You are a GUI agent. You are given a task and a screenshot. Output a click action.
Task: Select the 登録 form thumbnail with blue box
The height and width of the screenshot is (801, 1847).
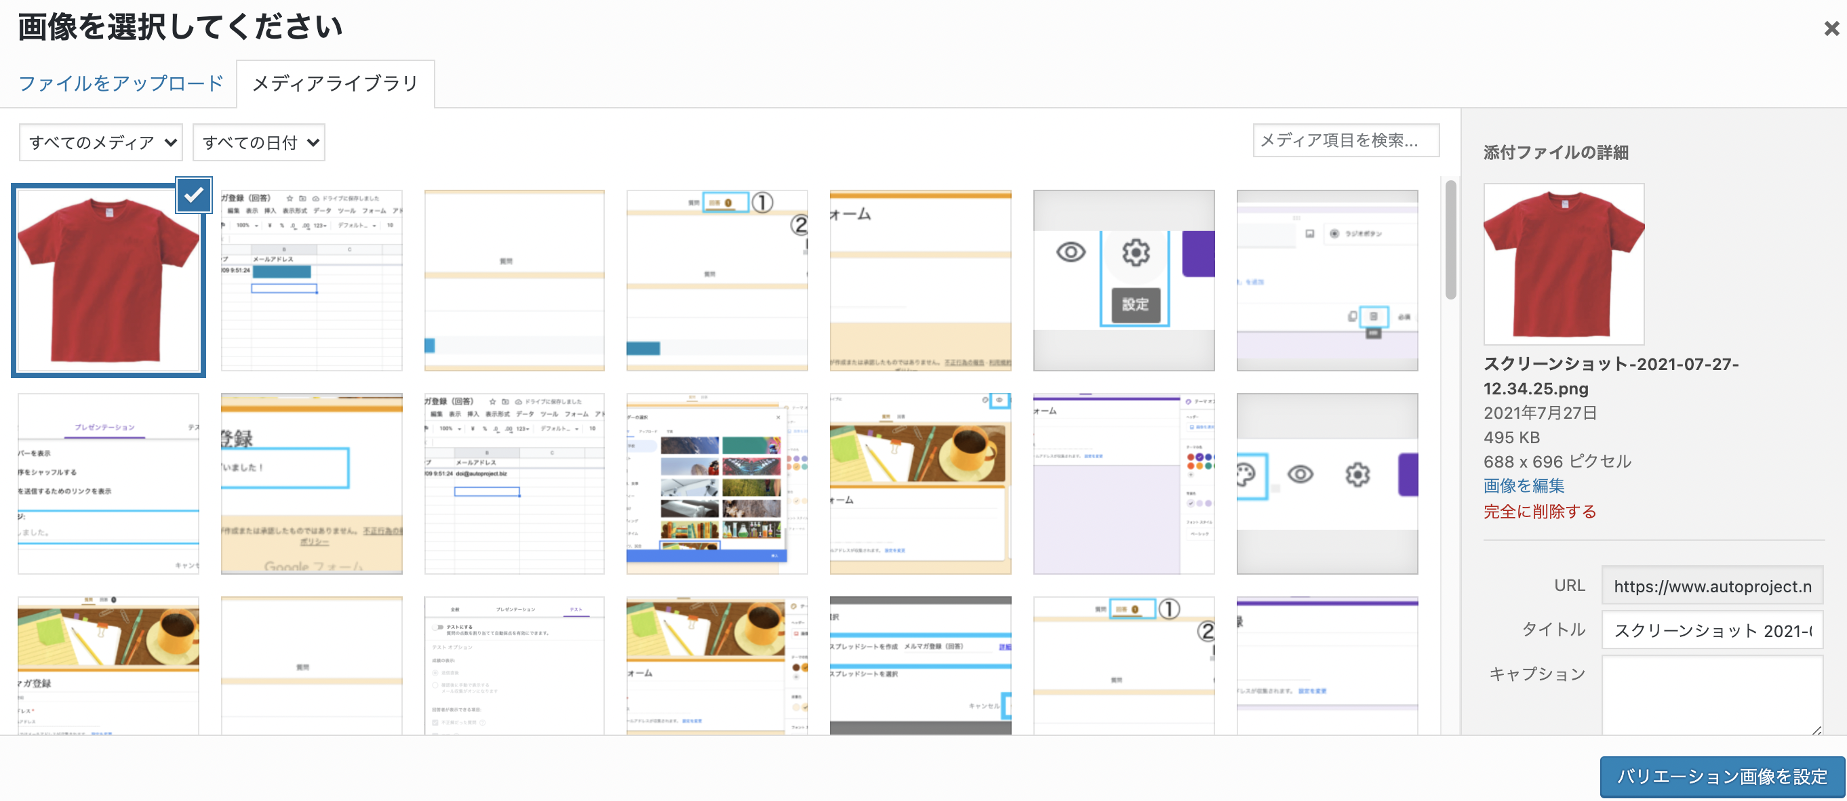[311, 484]
